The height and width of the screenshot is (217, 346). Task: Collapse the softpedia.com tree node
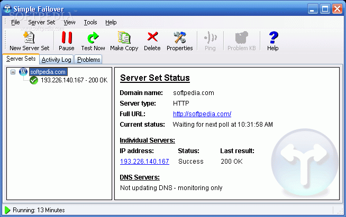point(13,72)
